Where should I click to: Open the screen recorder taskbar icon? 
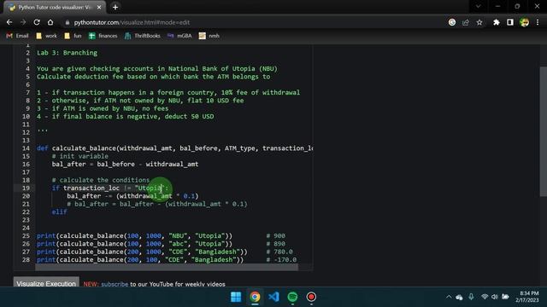(x=311, y=297)
